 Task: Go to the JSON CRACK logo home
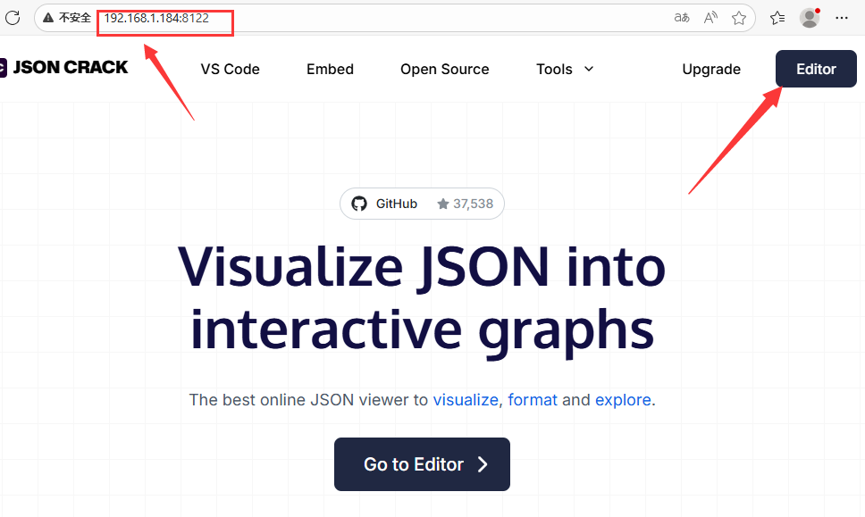coord(64,67)
